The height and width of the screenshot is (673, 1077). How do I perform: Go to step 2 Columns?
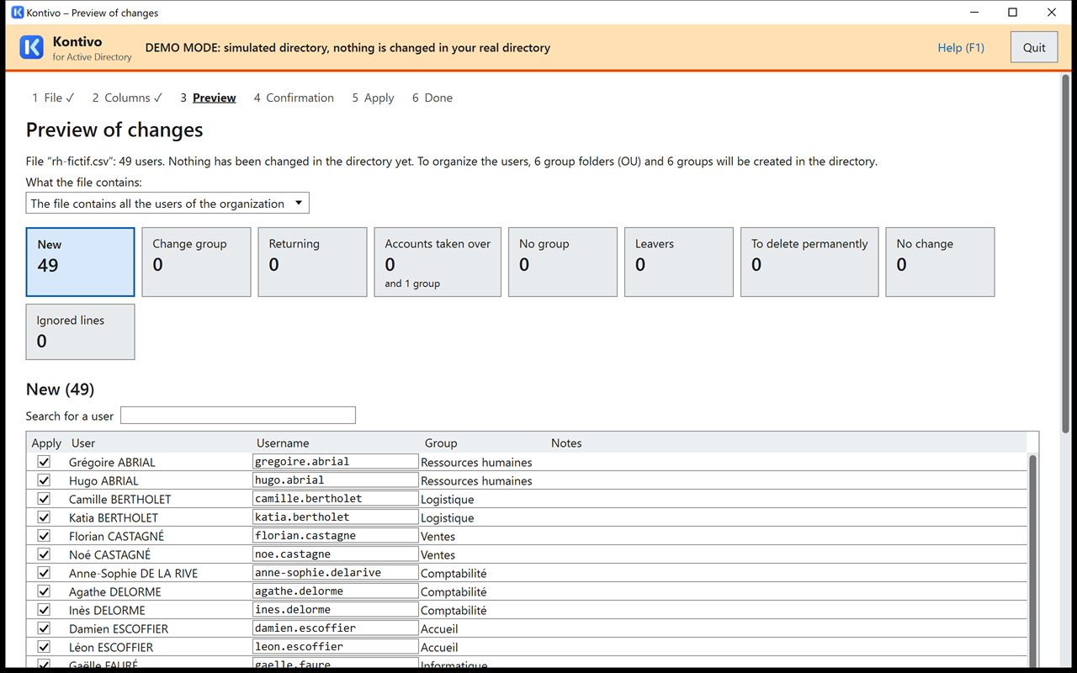pyautogui.click(x=127, y=98)
